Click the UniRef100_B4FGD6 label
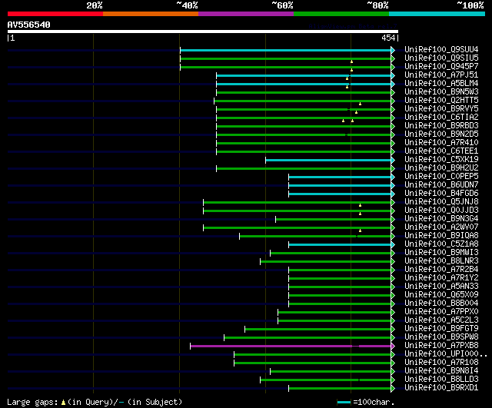 click(x=441, y=194)
